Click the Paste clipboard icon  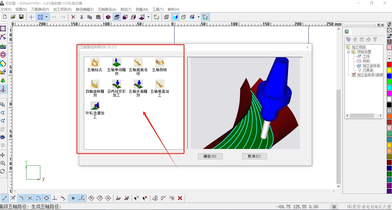(x=98, y=17)
